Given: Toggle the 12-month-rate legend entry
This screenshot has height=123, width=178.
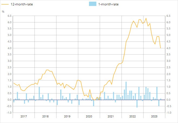Looking at the screenshot, I should tap(17, 4).
